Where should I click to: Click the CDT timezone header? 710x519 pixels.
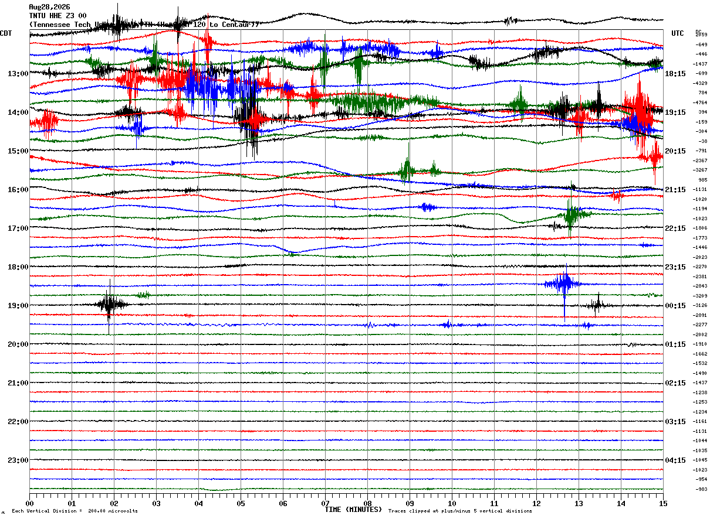[6, 33]
